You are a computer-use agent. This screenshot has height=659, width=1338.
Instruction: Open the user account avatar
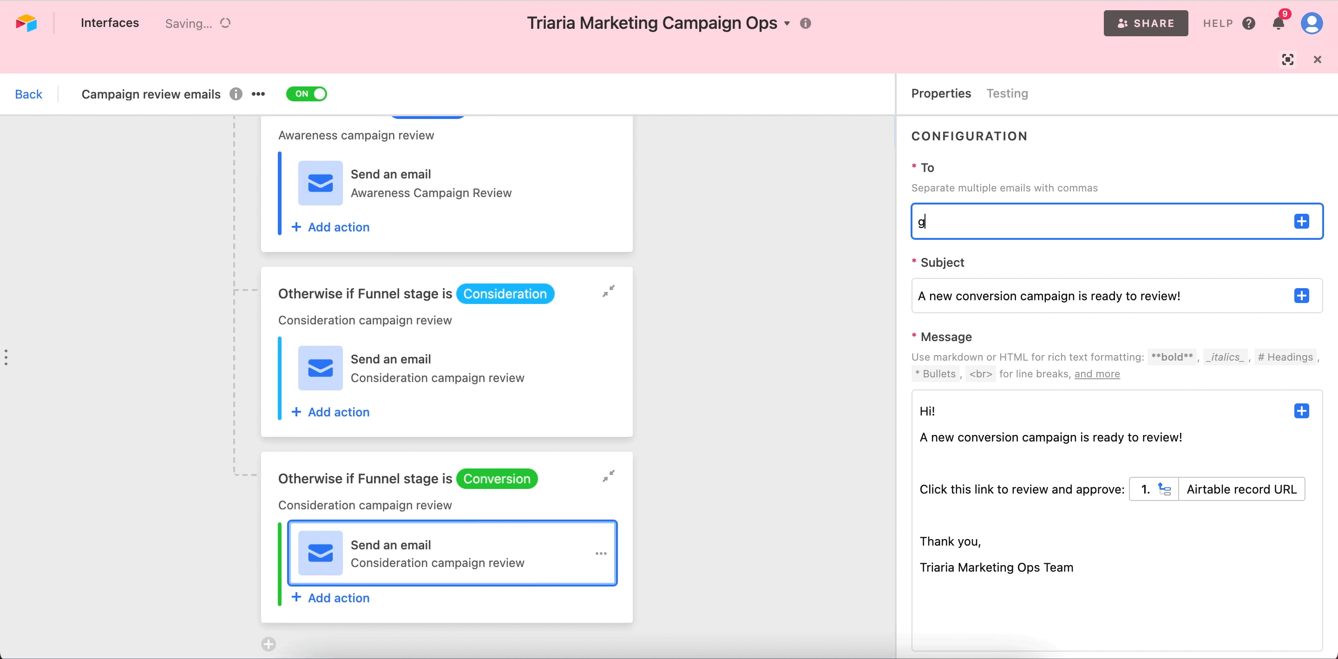[1311, 23]
